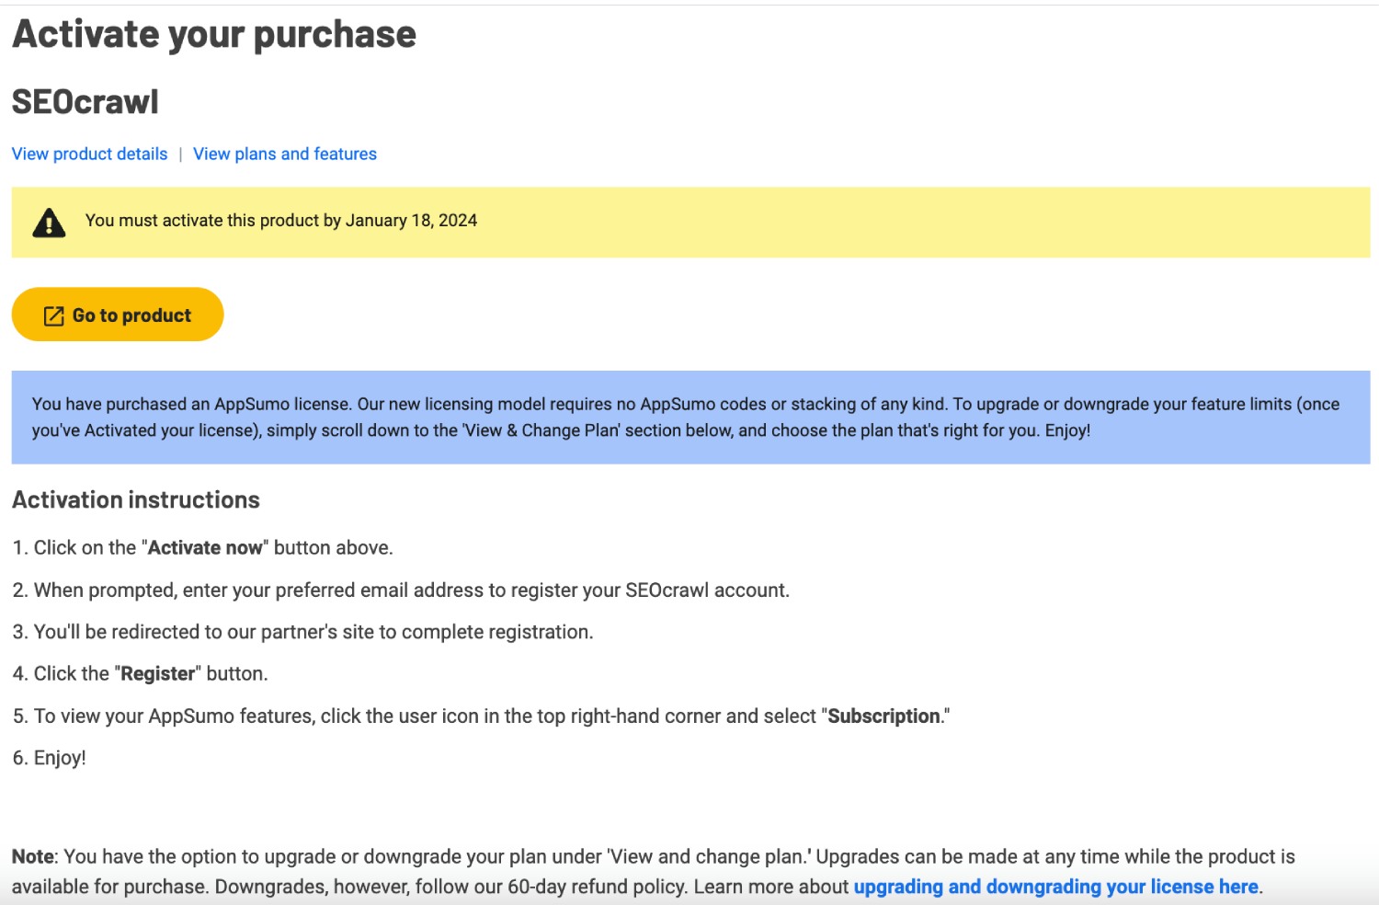This screenshot has width=1379, height=905.
Task: Click the 60-day refund policy text
Action: tap(598, 887)
